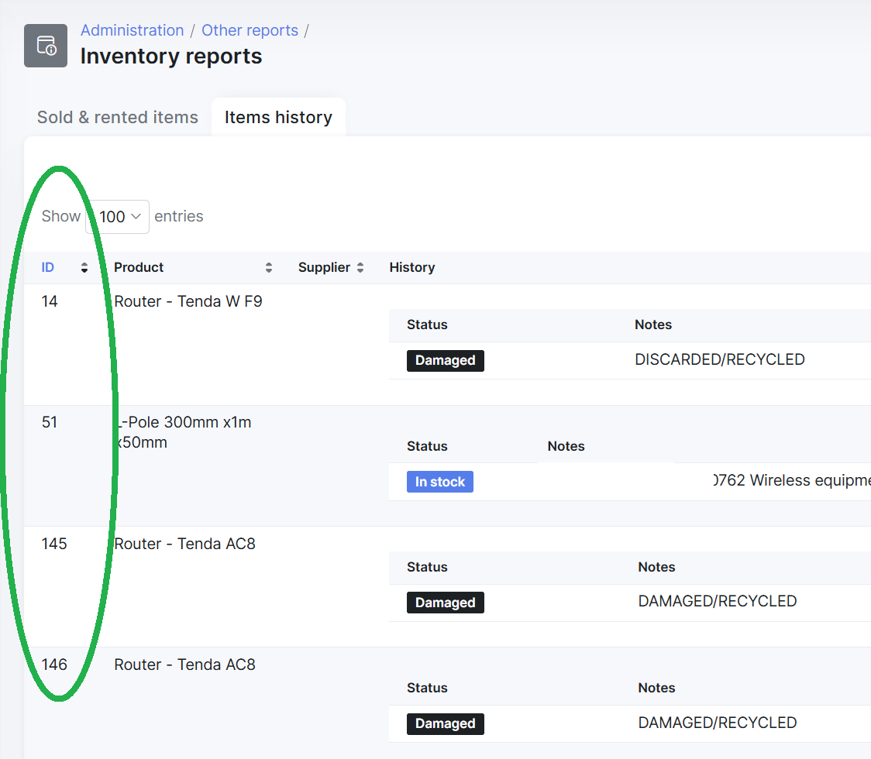The width and height of the screenshot is (871, 759).
Task: Open the entries count dropdown showing 100
Action: (x=117, y=217)
